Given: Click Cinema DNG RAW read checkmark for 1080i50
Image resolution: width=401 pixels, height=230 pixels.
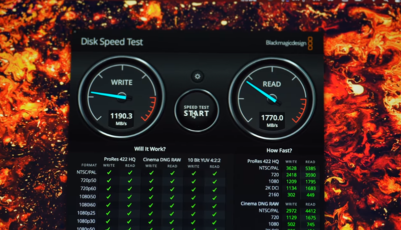Looking at the screenshot, I should [172, 197].
